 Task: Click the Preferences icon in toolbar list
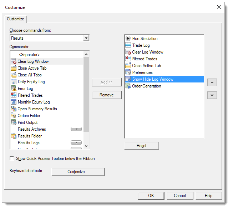(128, 72)
